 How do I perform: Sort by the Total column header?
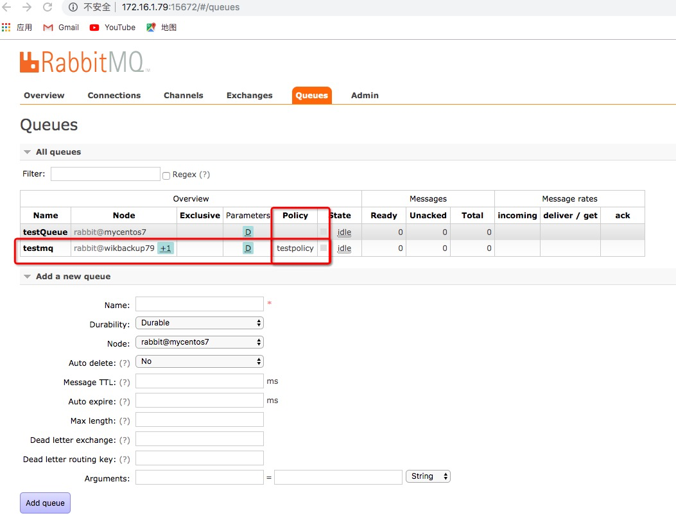click(472, 216)
